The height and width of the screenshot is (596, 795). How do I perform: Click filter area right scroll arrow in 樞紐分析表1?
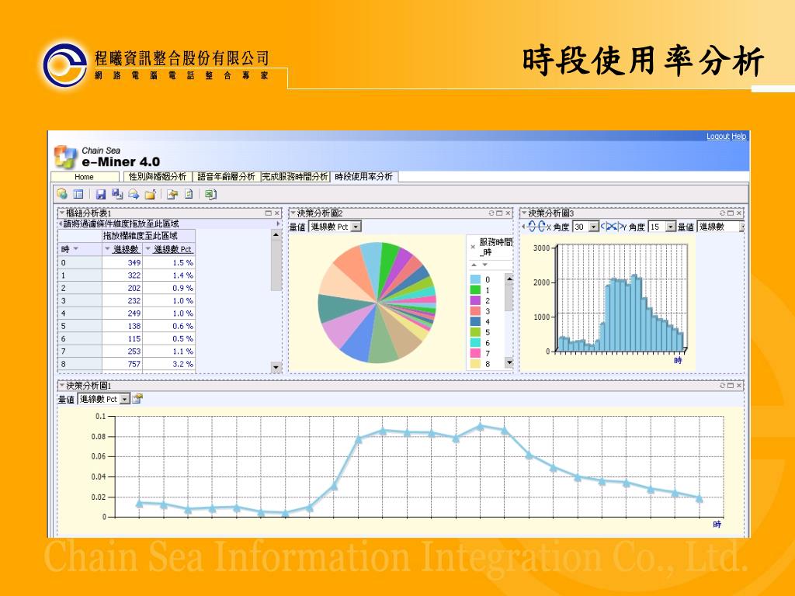tap(277, 223)
